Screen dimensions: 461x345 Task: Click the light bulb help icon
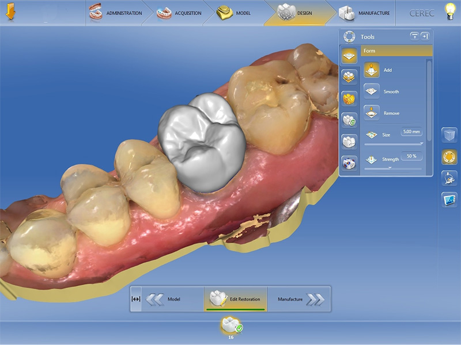[450, 11]
